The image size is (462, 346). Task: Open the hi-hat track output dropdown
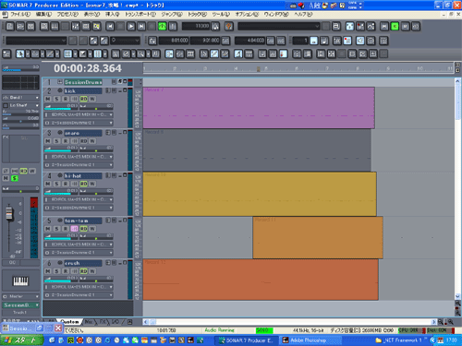pos(79,208)
